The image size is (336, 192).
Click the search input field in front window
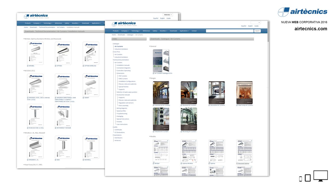click(230, 31)
